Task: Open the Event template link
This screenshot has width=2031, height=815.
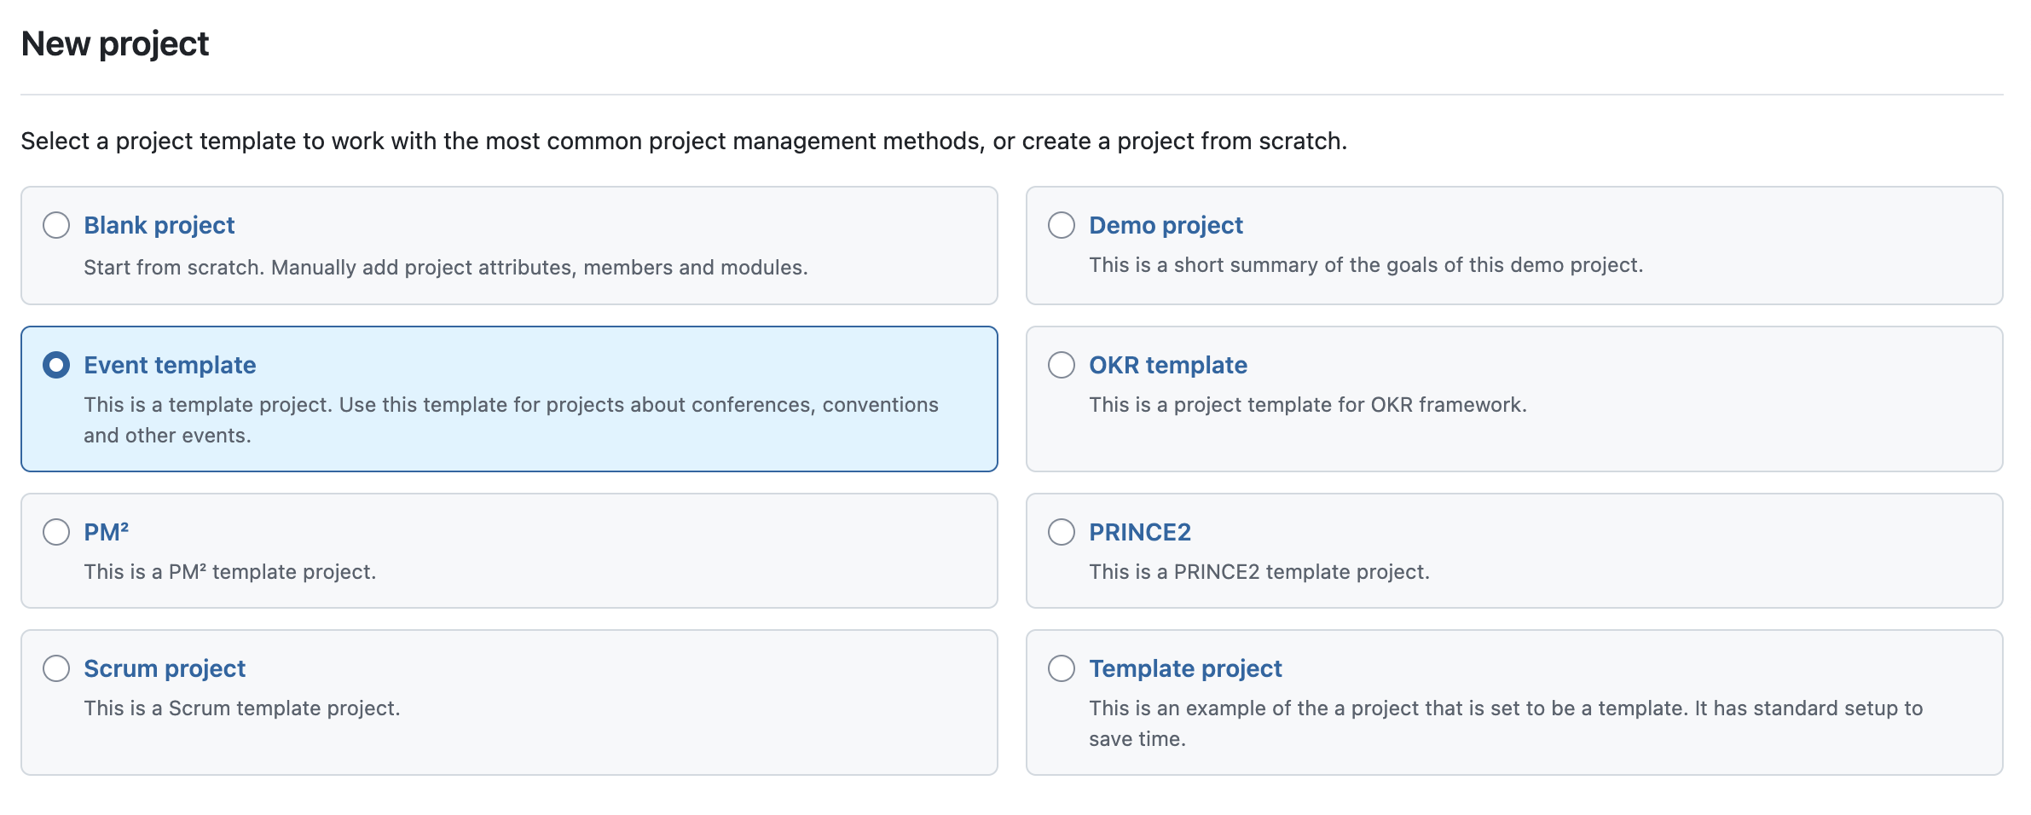Action: (x=169, y=365)
